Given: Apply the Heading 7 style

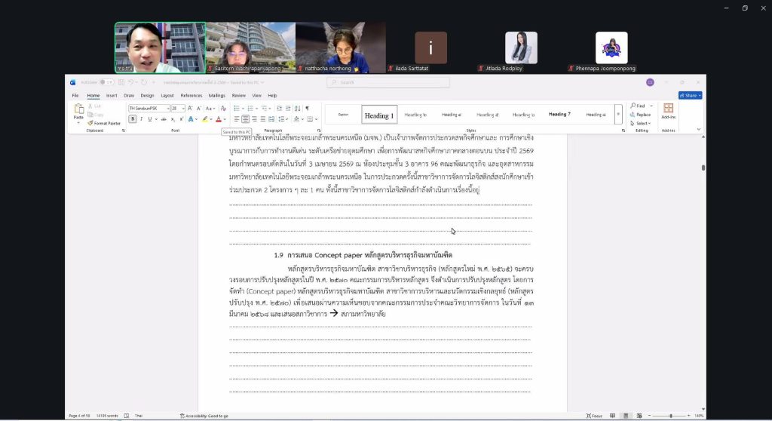Looking at the screenshot, I should coord(559,115).
